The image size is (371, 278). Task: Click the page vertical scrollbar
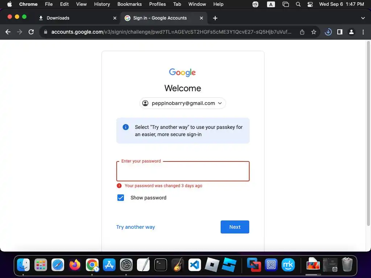click(x=368, y=134)
